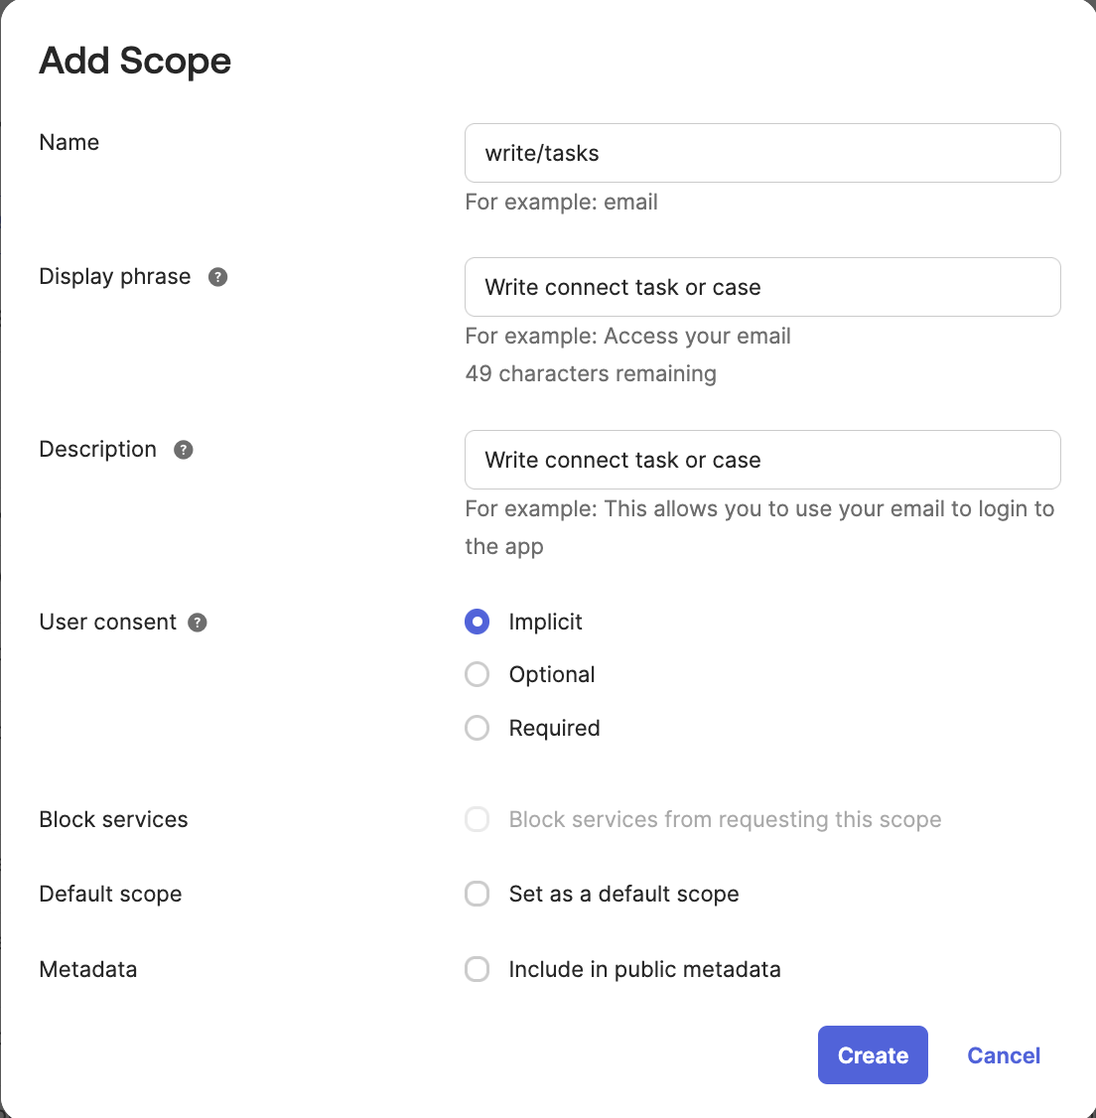Image resolution: width=1096 pixels, height=1118 pixels.
Task: Click the Implicit radio label text
Action: 545,622
